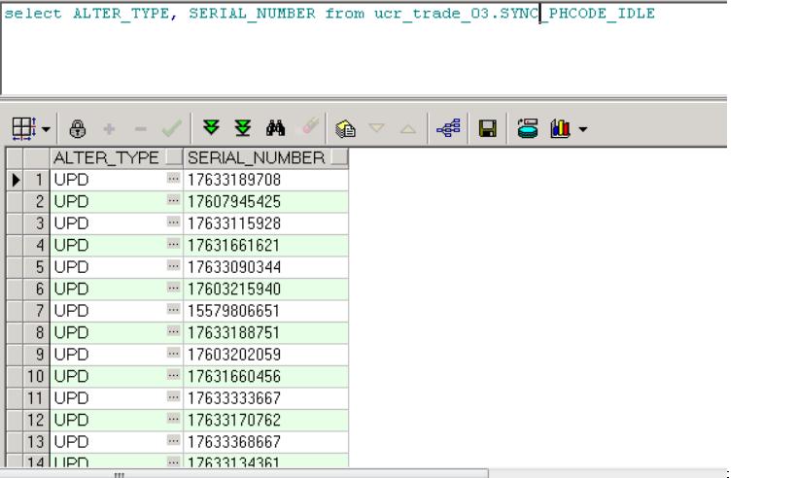Select row number 7 header

pyautogui.click(x=36, y=311)
